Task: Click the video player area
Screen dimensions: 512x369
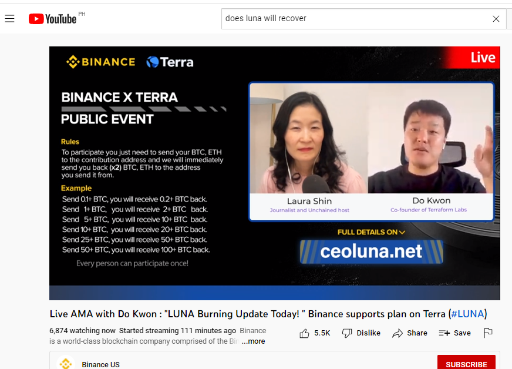Action: coord(275,173)
